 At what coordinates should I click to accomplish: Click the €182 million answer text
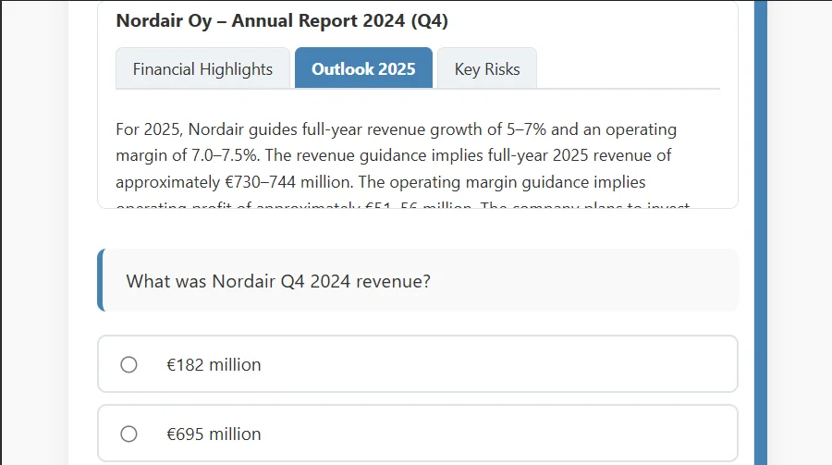pyautogui.click(x=214, y=364)
